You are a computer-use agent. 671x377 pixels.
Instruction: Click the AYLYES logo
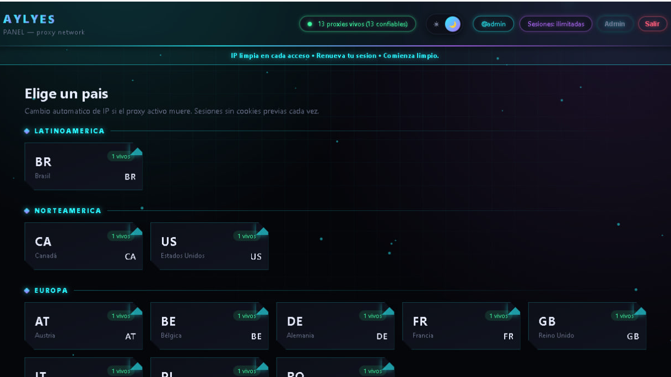click(29, 19)
